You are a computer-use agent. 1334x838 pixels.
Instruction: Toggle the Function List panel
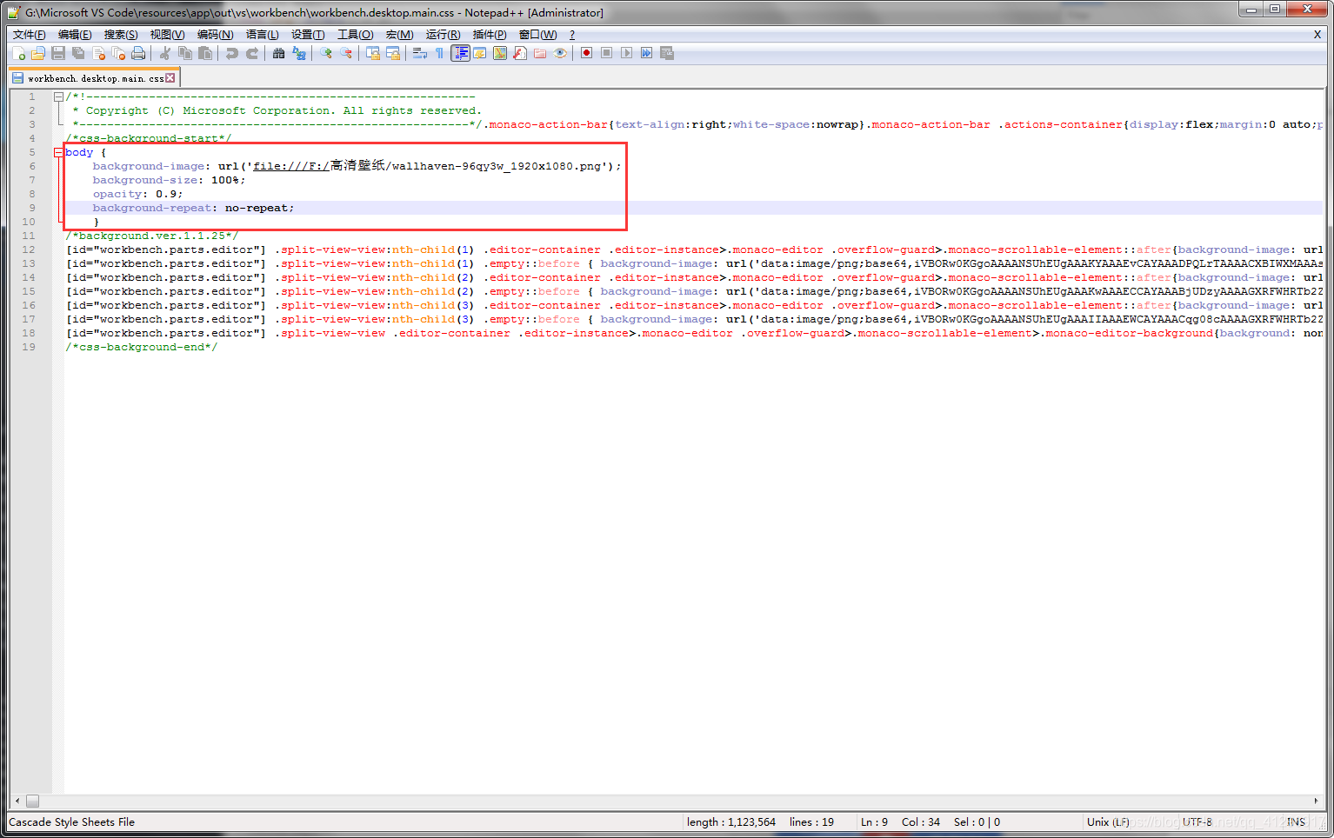(x=519, y=53)
